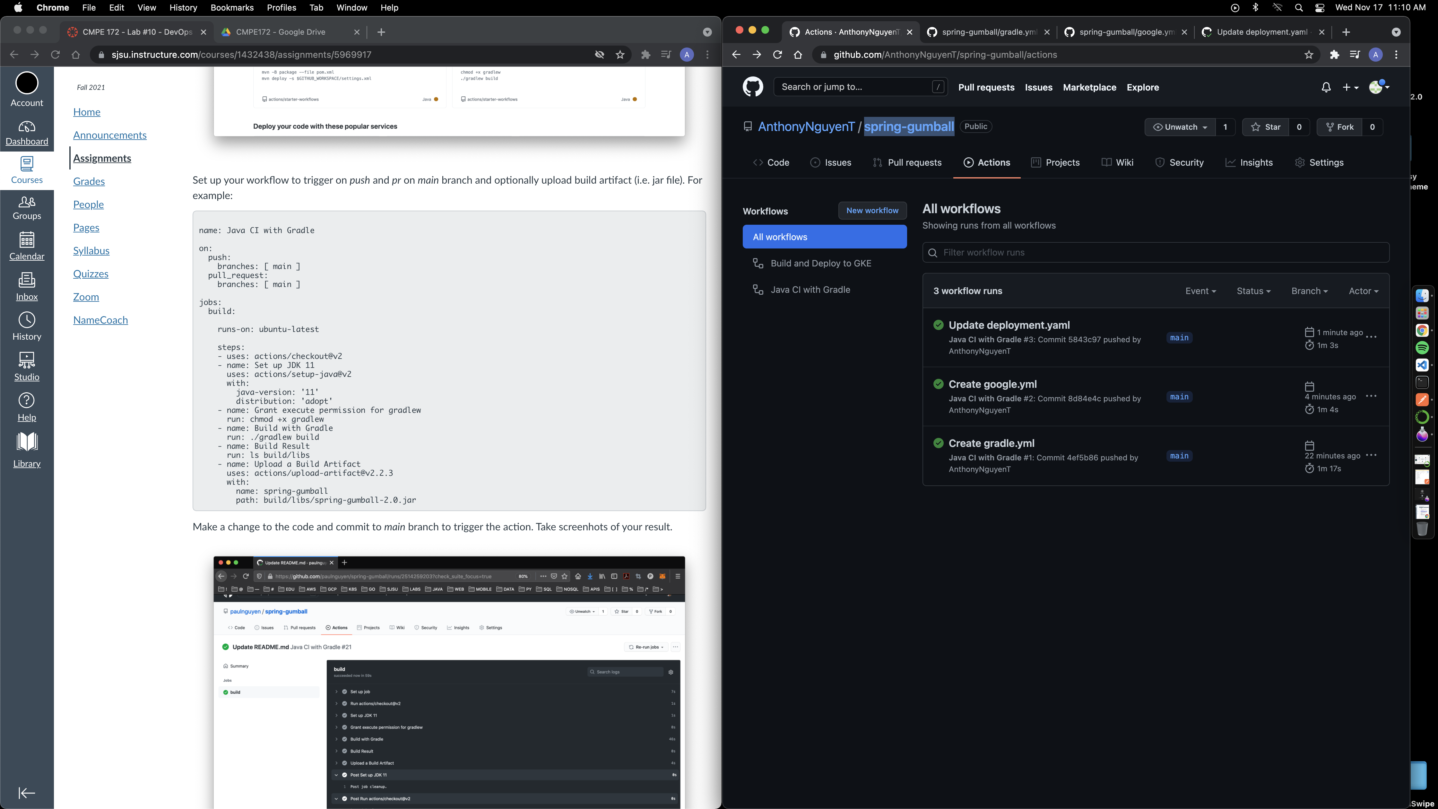Collapse the Canvas navigation arrow
This screenshot has width=1438, height=809.
[27, 792]
